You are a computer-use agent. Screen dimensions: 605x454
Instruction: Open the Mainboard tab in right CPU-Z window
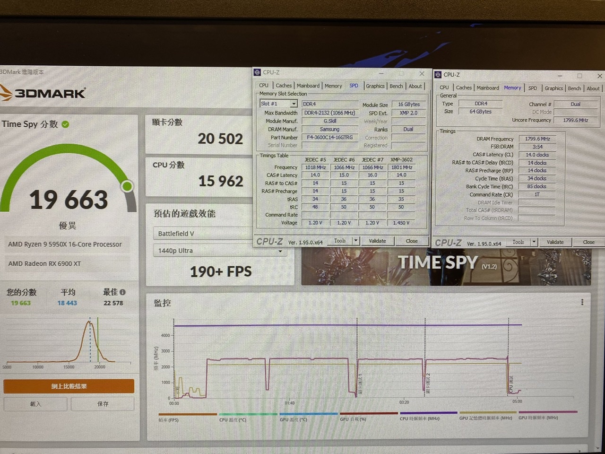point(488,88)
